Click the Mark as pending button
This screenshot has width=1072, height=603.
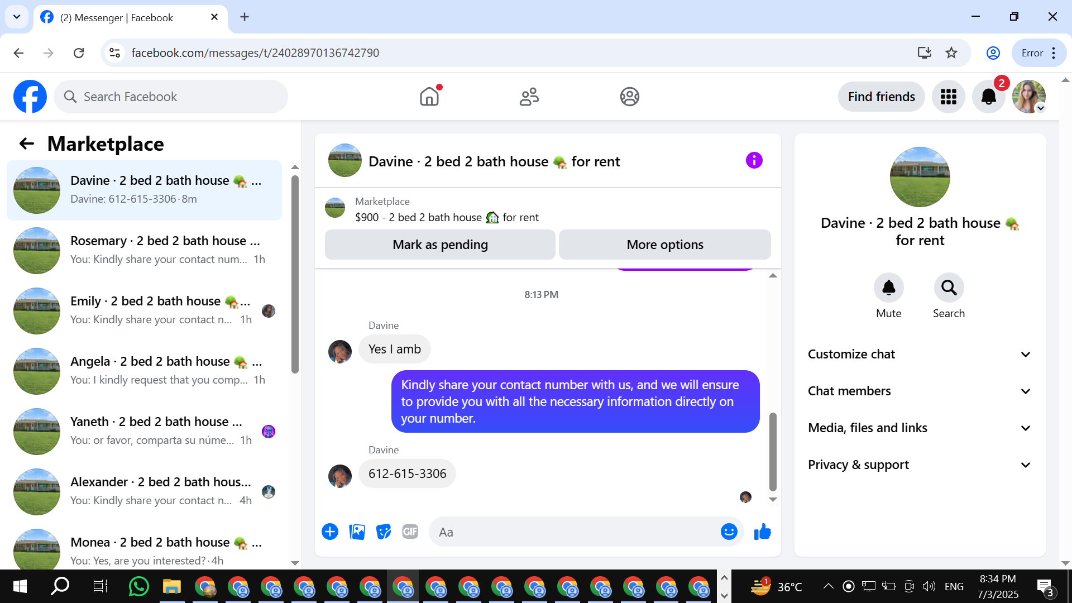coord(440,245)
